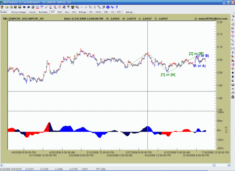Click the blue (1 or A) wave label
The image size is (235, 171).
click(200, 66)
